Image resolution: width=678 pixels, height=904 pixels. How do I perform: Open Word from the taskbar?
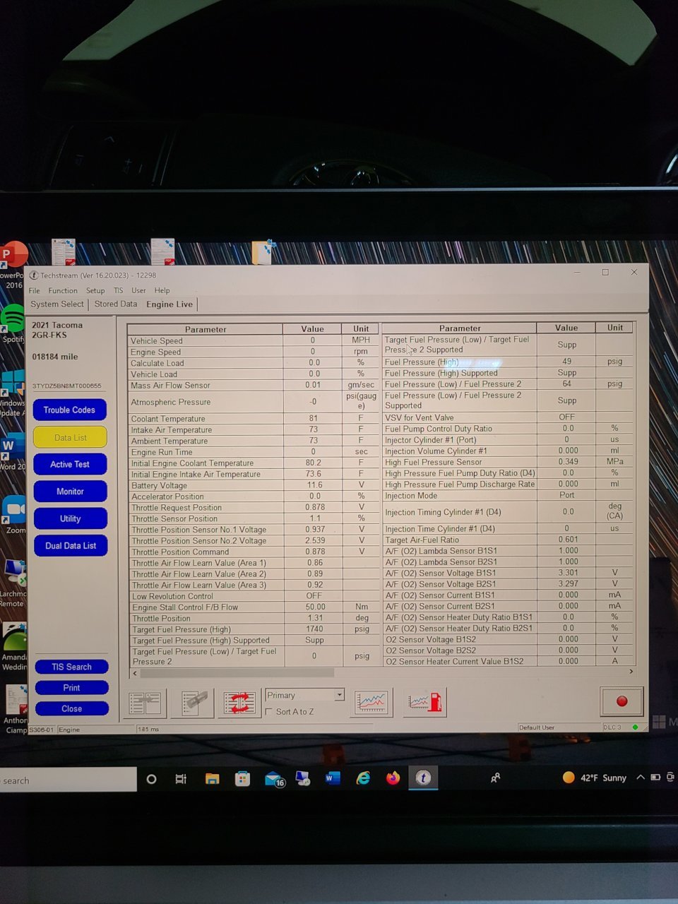click(333, 778)
